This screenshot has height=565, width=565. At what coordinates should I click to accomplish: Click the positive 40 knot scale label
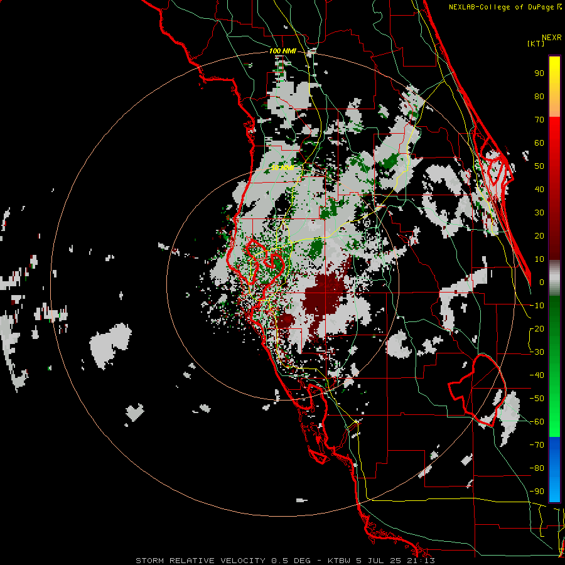click(x=539, y=189)
